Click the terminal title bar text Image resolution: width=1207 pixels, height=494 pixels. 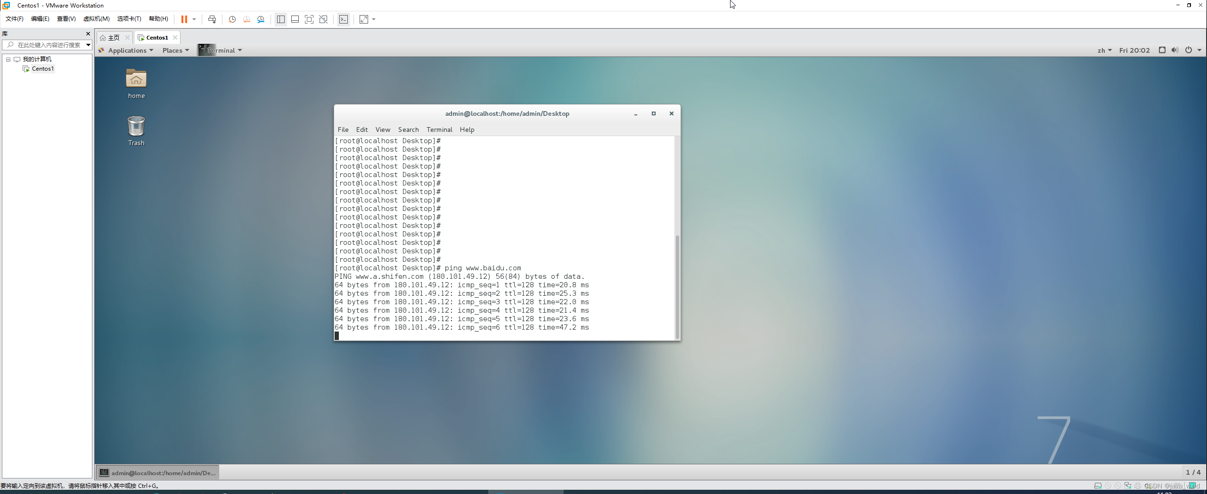point(507,113)
